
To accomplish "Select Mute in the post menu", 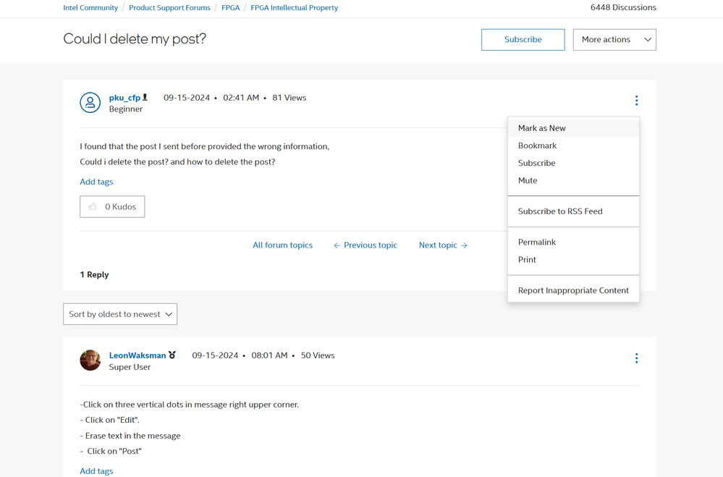I will click(573, 181).
